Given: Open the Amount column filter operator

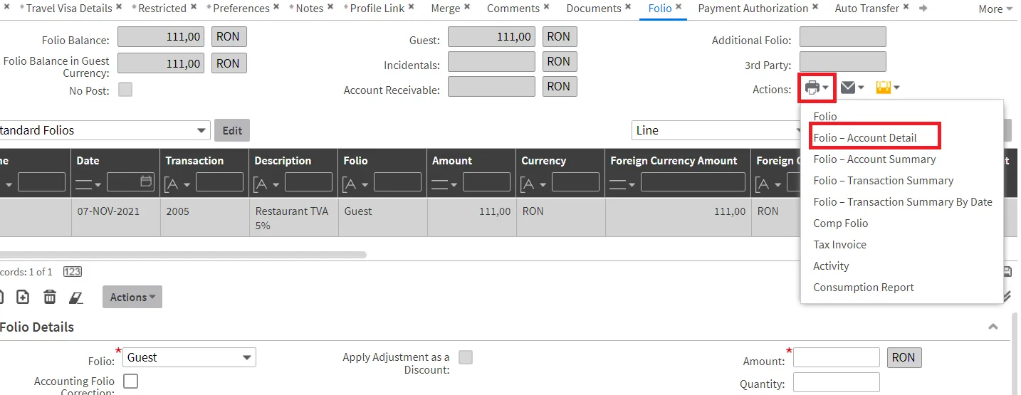Looking at the screenshot, I should click(444, 185).
